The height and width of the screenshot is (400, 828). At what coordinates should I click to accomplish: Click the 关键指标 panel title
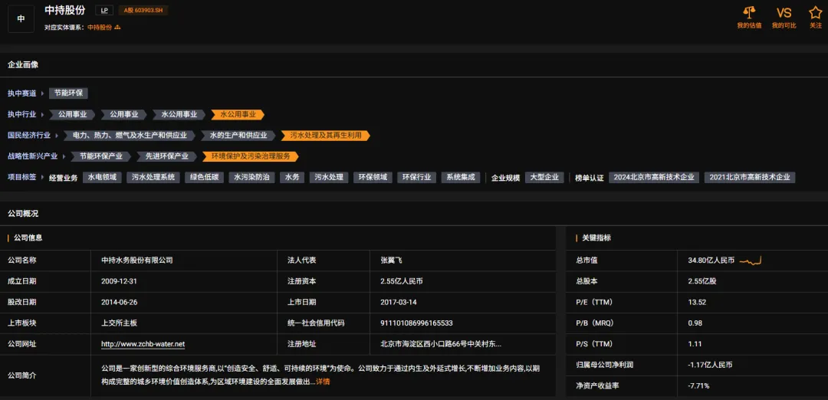596,238
